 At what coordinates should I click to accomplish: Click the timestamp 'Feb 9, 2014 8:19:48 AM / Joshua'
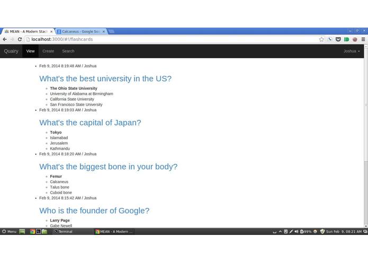click(68, 66)
